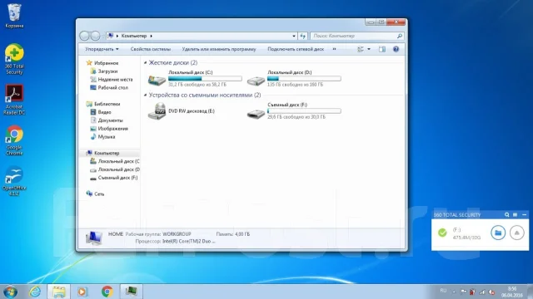Open the Windows Start button

click(x=10, y=292)
